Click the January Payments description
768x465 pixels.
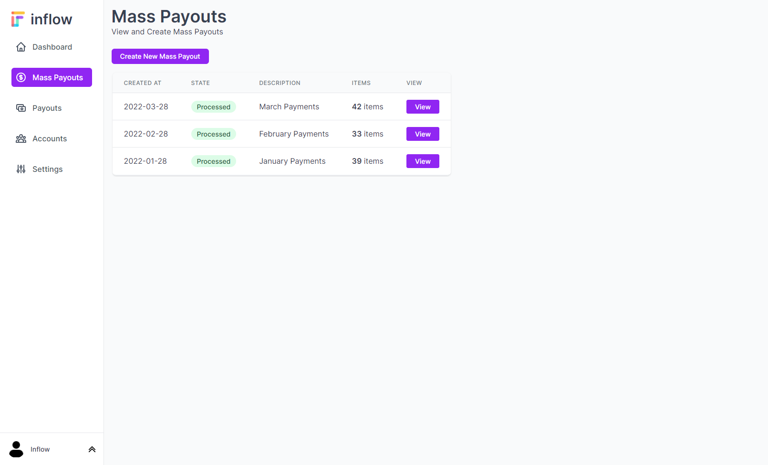tap(292, 161)
